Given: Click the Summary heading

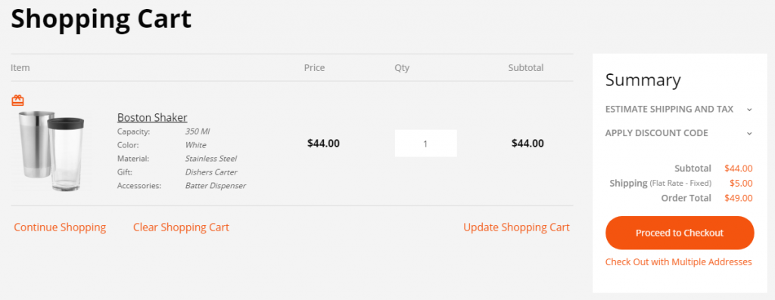Looking at the screenshot, I should coord(643,80).
